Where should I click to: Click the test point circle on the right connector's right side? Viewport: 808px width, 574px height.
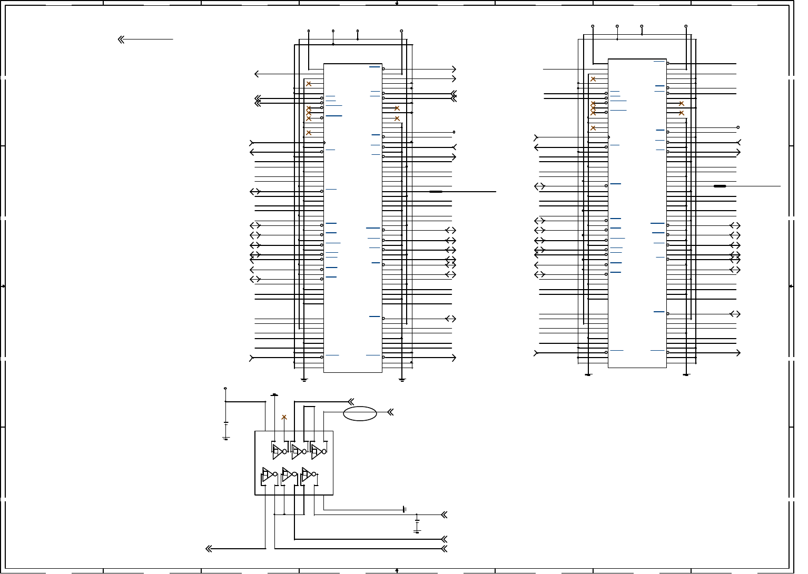coord(738,127)
